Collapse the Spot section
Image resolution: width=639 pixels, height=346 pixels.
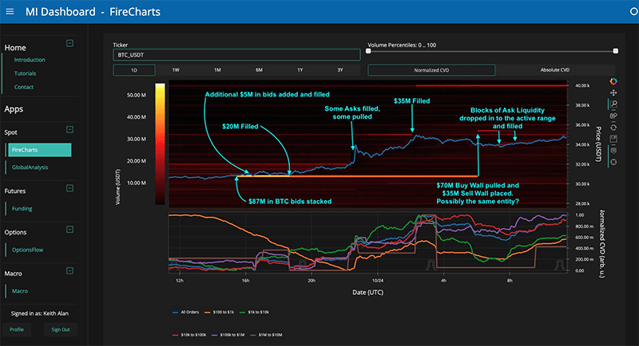69,129
